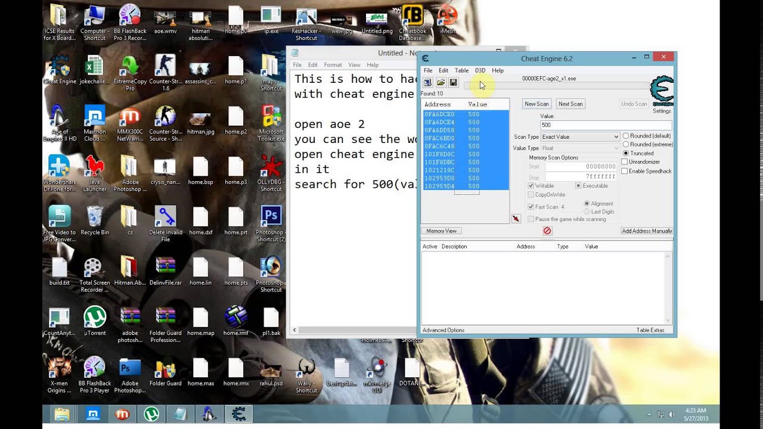Open the Value Type dropdown
The image size is (763, 429).
(580, 148)
